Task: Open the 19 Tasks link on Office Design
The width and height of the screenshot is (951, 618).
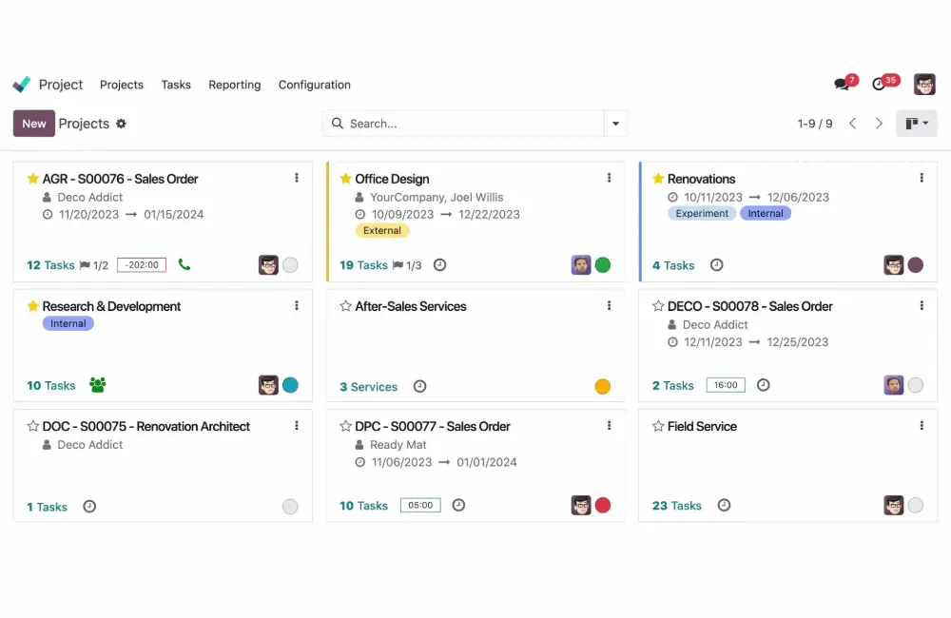Action: (x=363, y=265)
